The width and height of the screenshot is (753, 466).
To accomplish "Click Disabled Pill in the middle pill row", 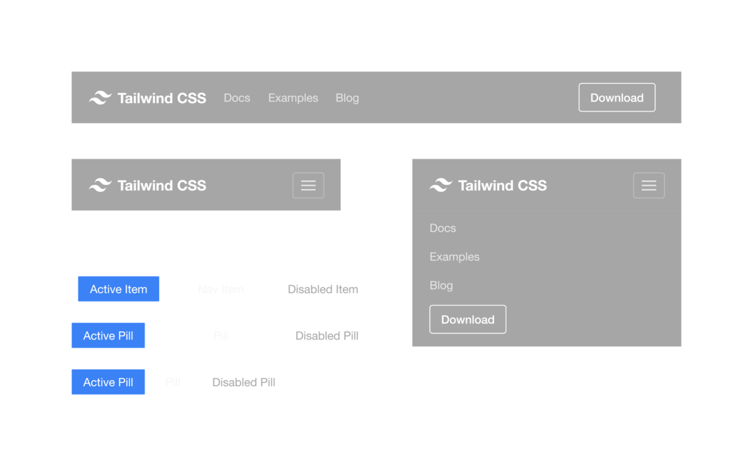I will 326,335.
